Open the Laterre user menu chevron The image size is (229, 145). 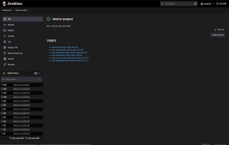click(213, 4)
